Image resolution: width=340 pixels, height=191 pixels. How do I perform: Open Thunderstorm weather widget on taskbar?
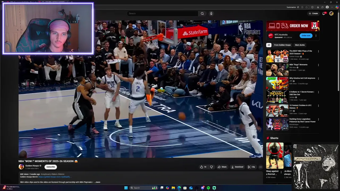pos(11,188)
